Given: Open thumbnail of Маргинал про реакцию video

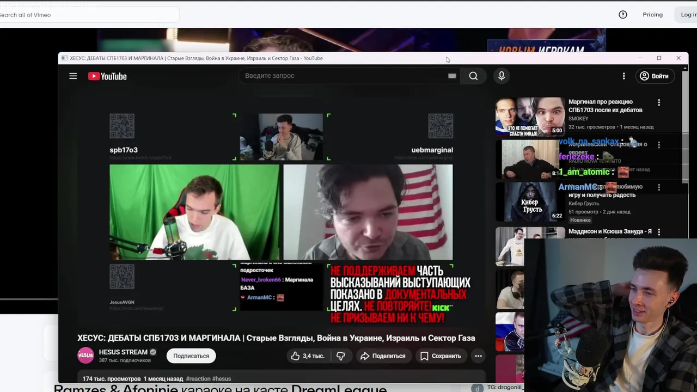Looking at the screenshot, I should (x=530, y=117).
